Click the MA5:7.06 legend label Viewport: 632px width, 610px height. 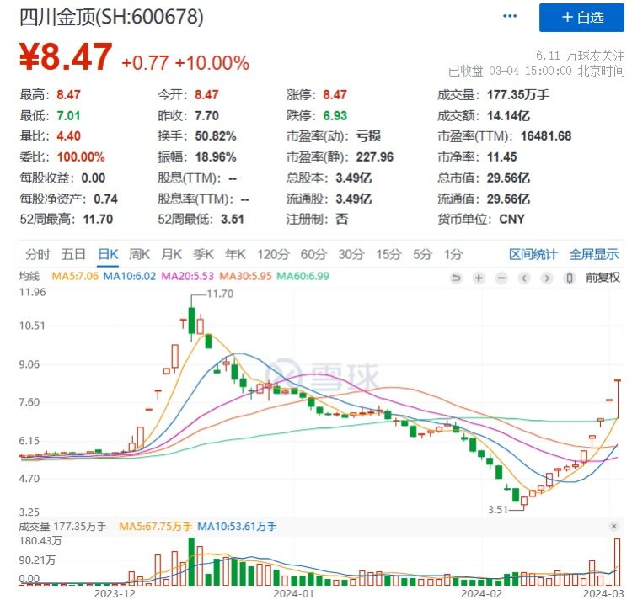[x=75, y=277]
